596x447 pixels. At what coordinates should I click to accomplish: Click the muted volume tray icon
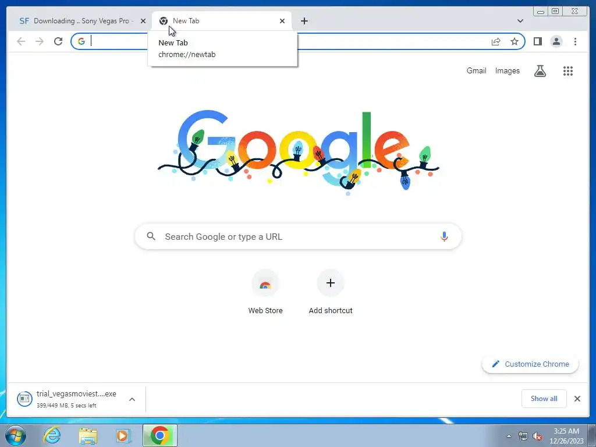pos(537,436)
